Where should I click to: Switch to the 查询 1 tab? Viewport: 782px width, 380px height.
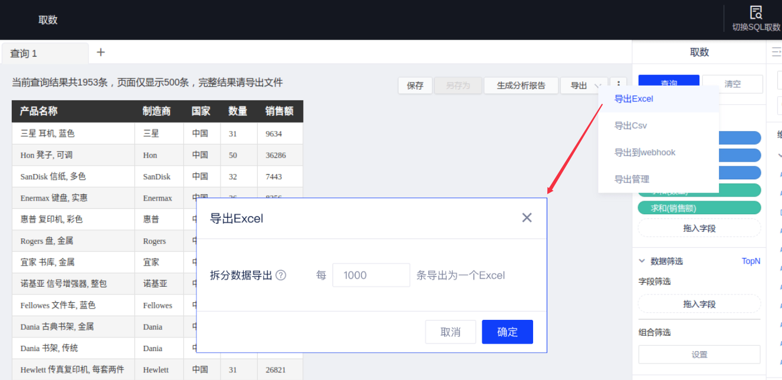[45, 53]
